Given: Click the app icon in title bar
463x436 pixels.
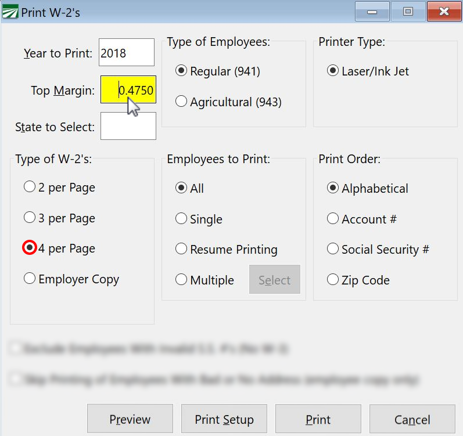Looking at the screenshot, I should [11, 12].
